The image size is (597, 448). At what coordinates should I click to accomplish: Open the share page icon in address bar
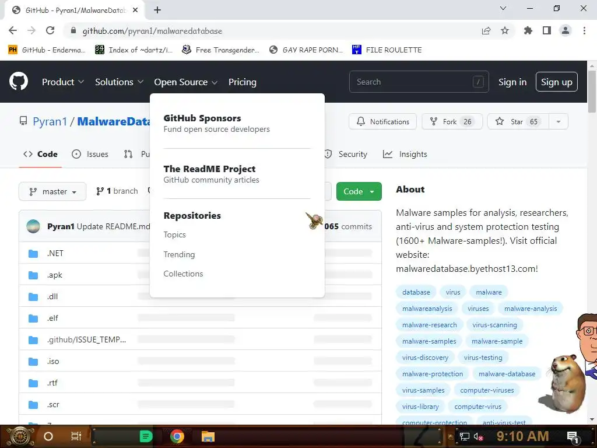(x=486, y=30)
